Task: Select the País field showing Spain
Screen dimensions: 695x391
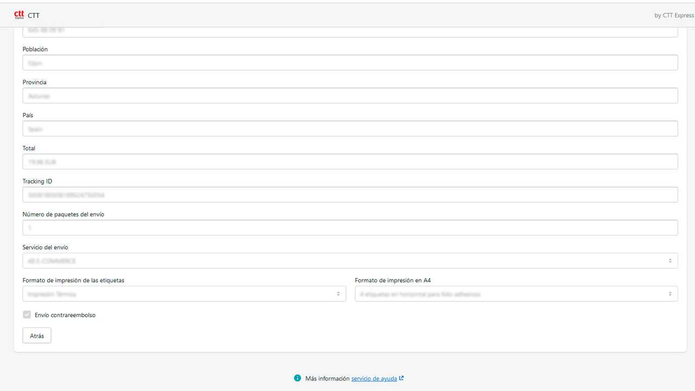Action: click(350, 129)
